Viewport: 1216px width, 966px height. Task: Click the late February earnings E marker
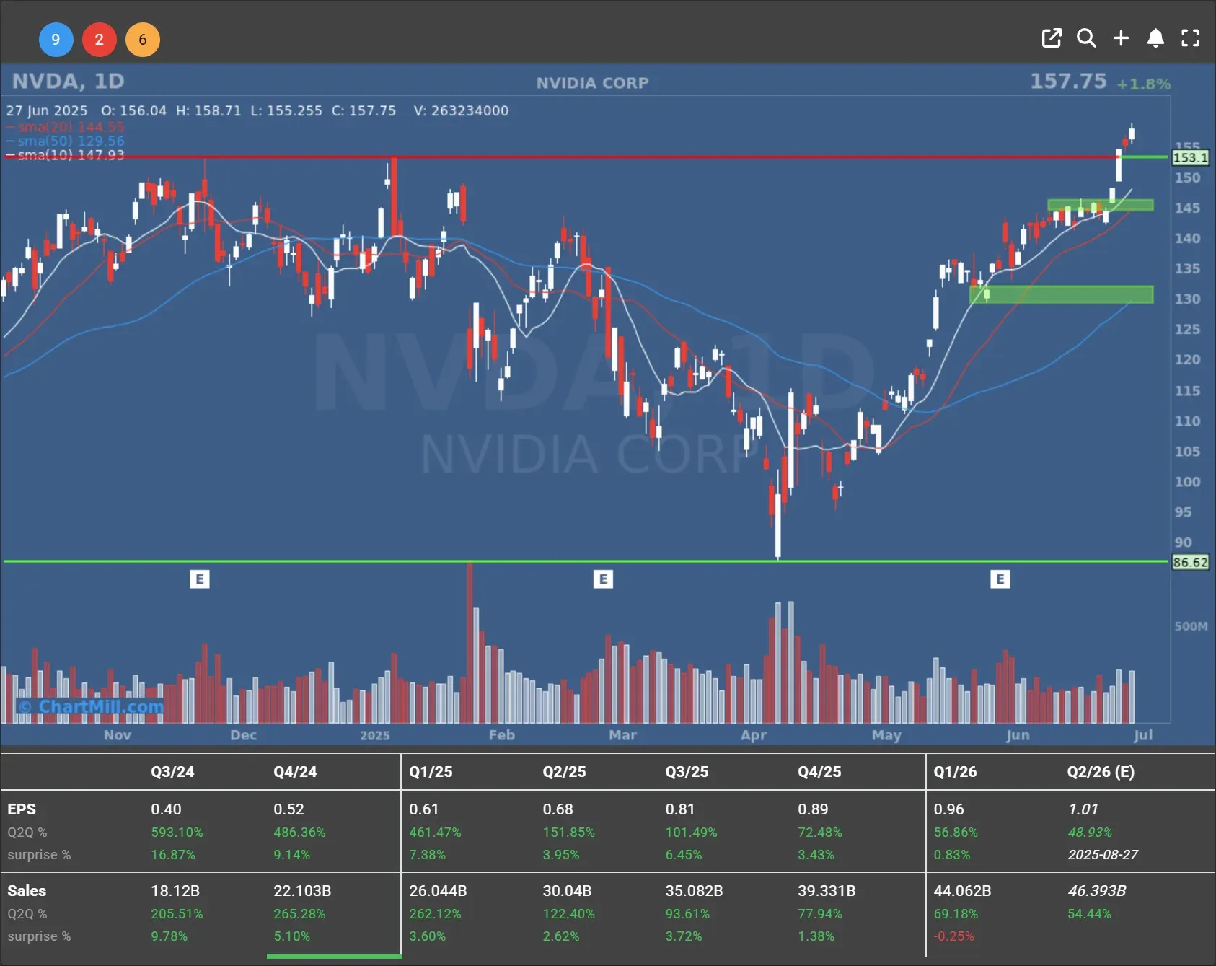(603, 579)
